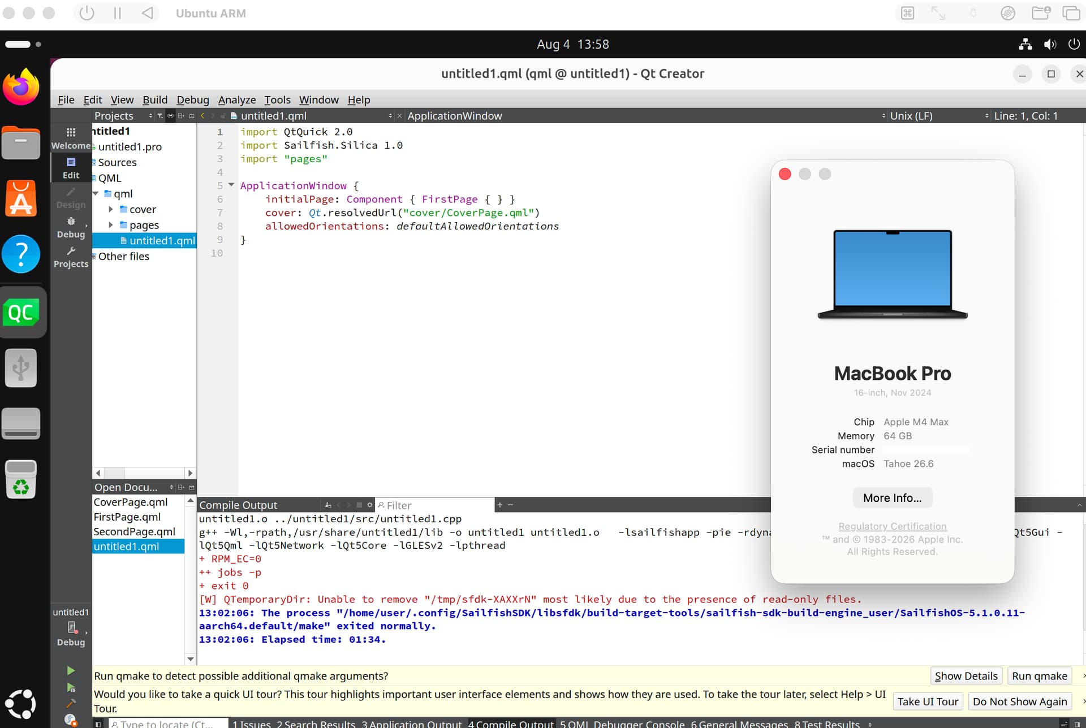This screenshot has height=728, width=1086.
Task: Open CoverPage.qml from Open Documents
Action: click(x=131, y=502)
